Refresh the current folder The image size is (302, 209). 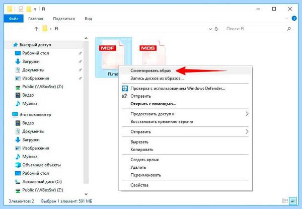tap(216, 29)
